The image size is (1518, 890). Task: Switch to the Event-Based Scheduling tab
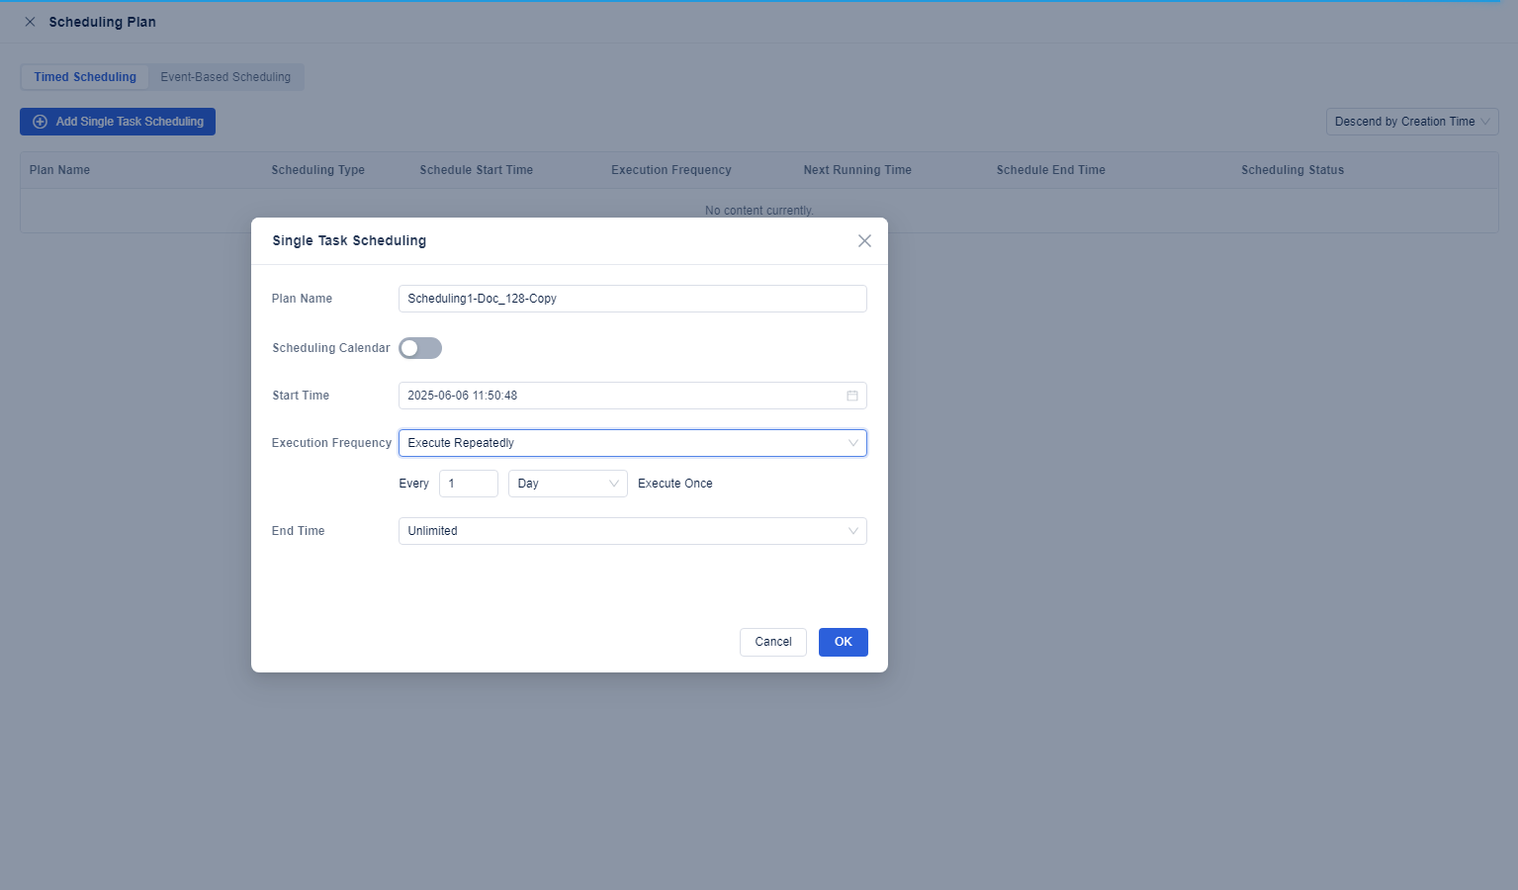click(225, 77)
